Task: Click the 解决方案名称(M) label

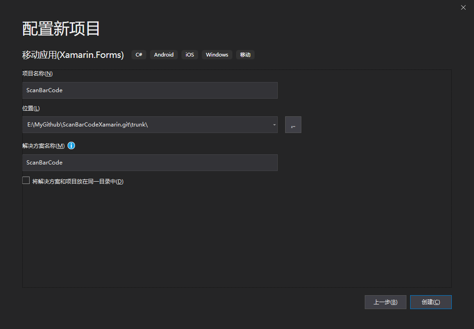Action: (44, 146)
